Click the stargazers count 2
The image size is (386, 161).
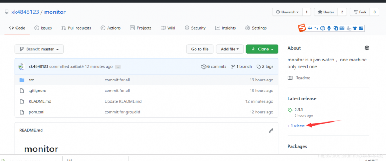pyautogui.click(x=342, y=12)
